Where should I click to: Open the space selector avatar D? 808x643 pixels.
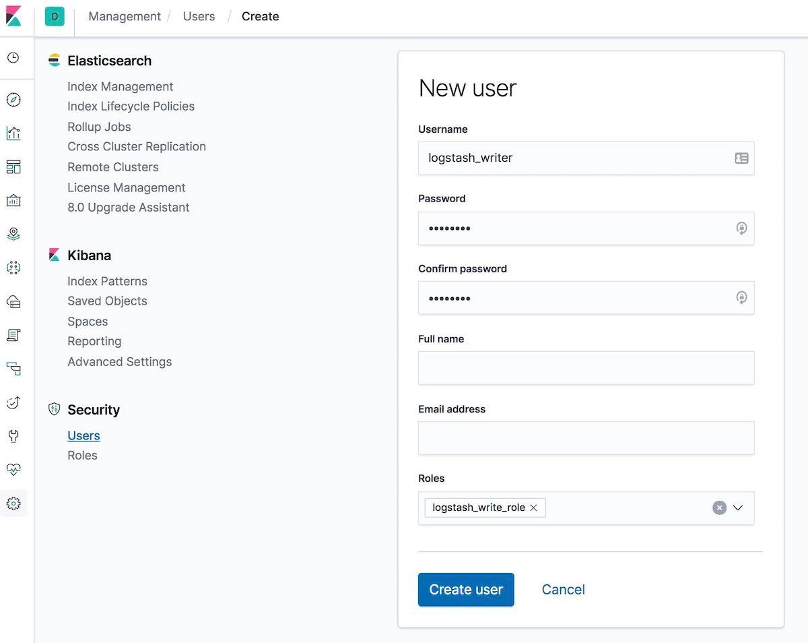[55, 16]
